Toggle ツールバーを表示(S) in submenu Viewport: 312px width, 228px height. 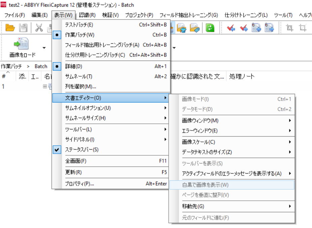point(232,163)
